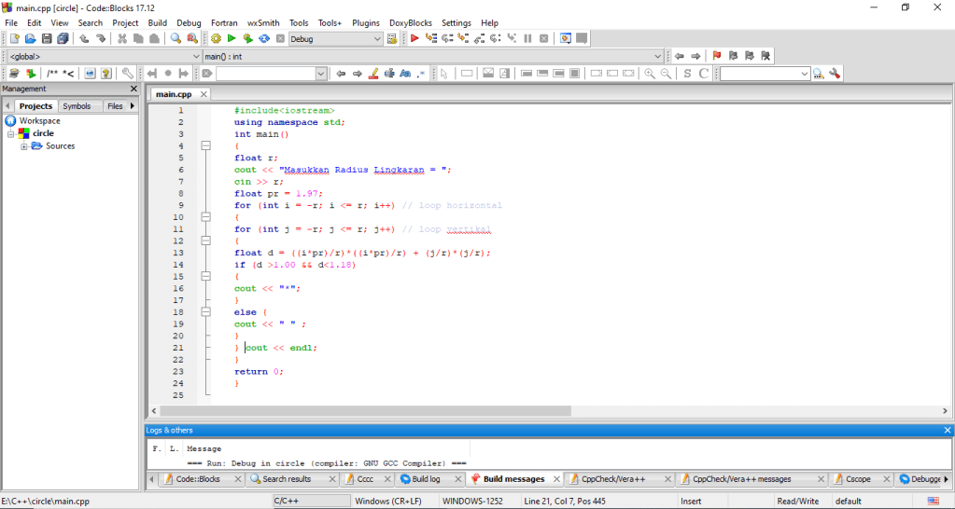Viewport: 955px width, 509px height.
Task: Open the Build menu
Action: coord(158,22)
